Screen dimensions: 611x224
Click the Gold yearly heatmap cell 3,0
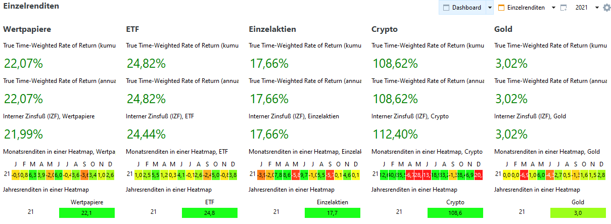[578, 213]
